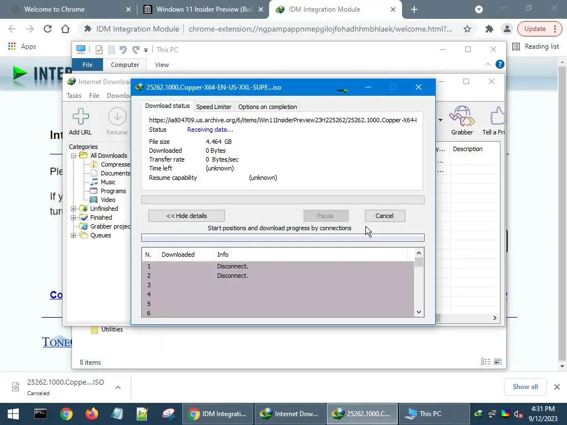Image resolution: width=567 pixels, height=425 pixels.
Task: Open the Chrome extensions puzzle icon
Action: tap(489, 29)
